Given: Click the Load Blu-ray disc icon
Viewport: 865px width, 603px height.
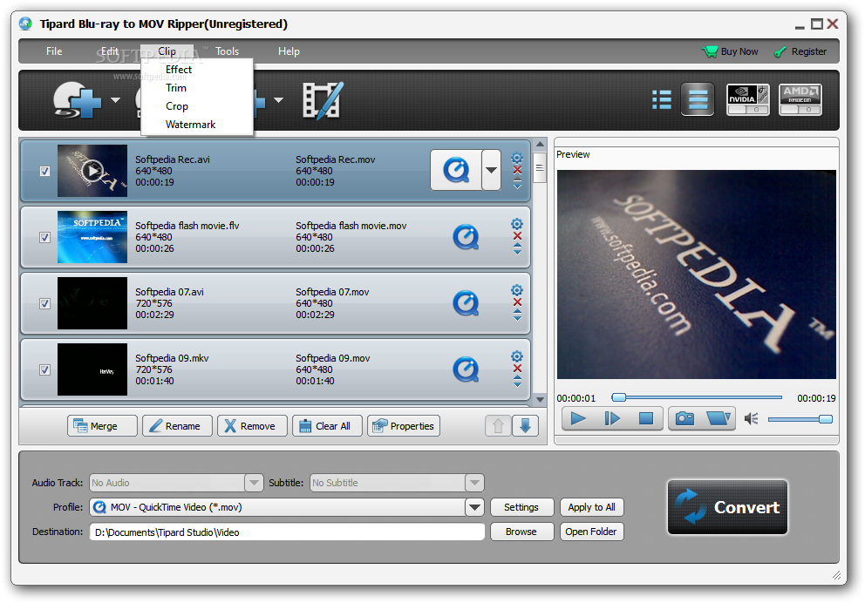Looking at the screenshot, I should 78,99.
